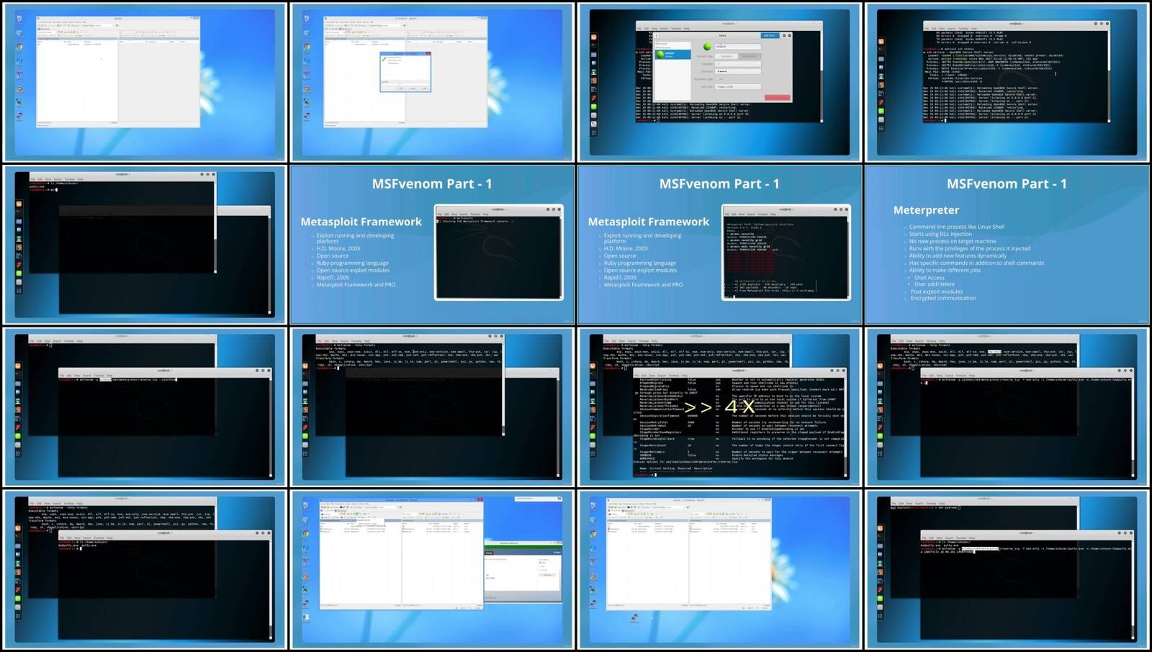This screenshot has height=652, width=1152.
Task: Click the 'Starts using DLL injection' bullet
Action: coord(940,234)
